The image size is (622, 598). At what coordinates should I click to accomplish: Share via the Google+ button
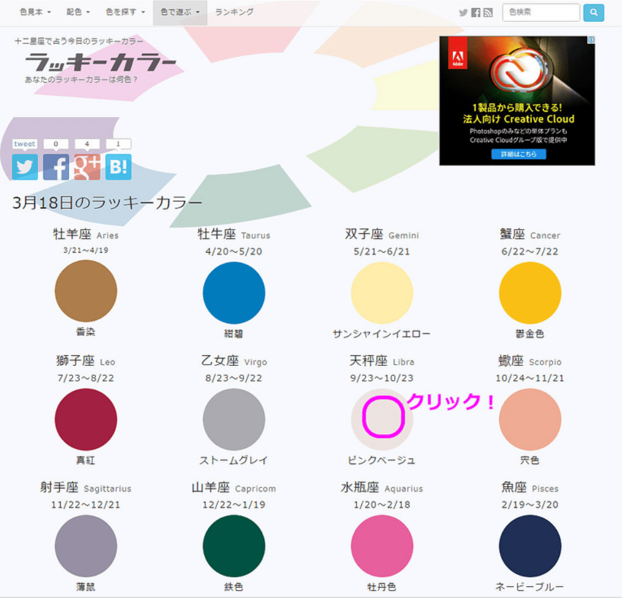tap(87, 167)
